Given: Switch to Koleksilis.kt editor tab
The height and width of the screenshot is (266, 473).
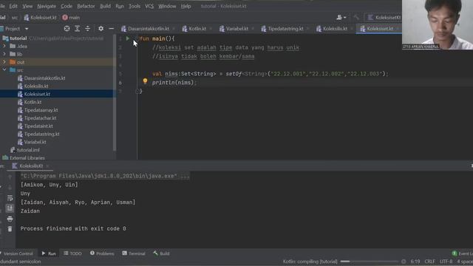Looking at the screenshot, I should (x=335, y=29).
